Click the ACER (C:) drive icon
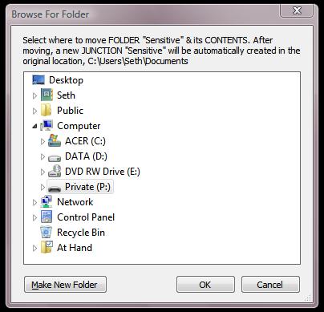 (55, 140)
